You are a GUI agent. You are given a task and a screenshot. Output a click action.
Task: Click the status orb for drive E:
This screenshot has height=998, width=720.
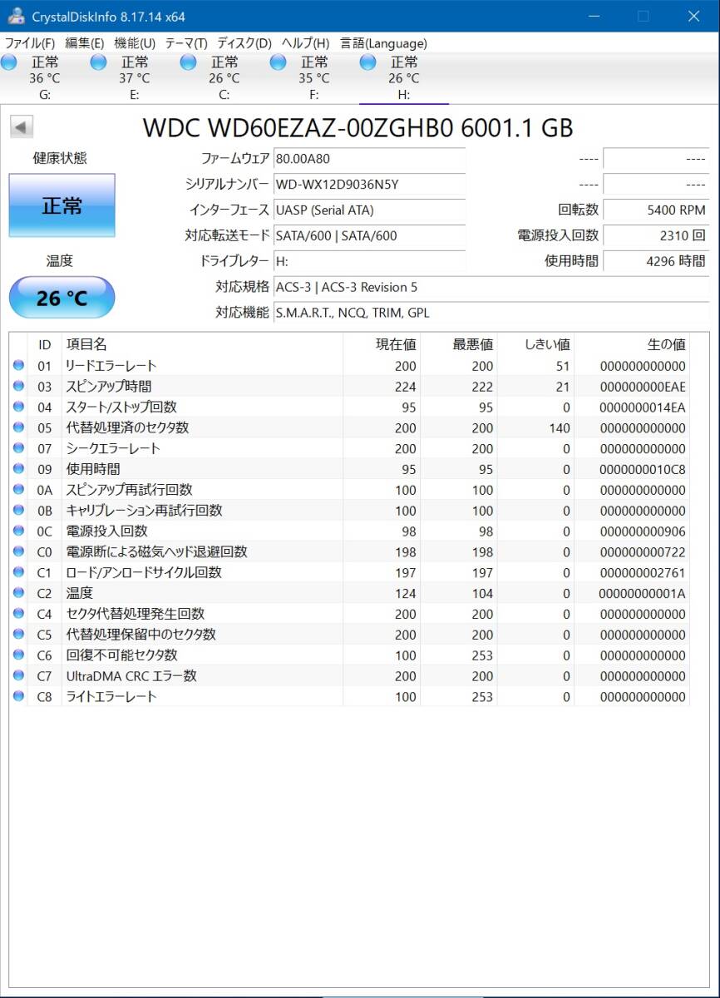[99, 62]
